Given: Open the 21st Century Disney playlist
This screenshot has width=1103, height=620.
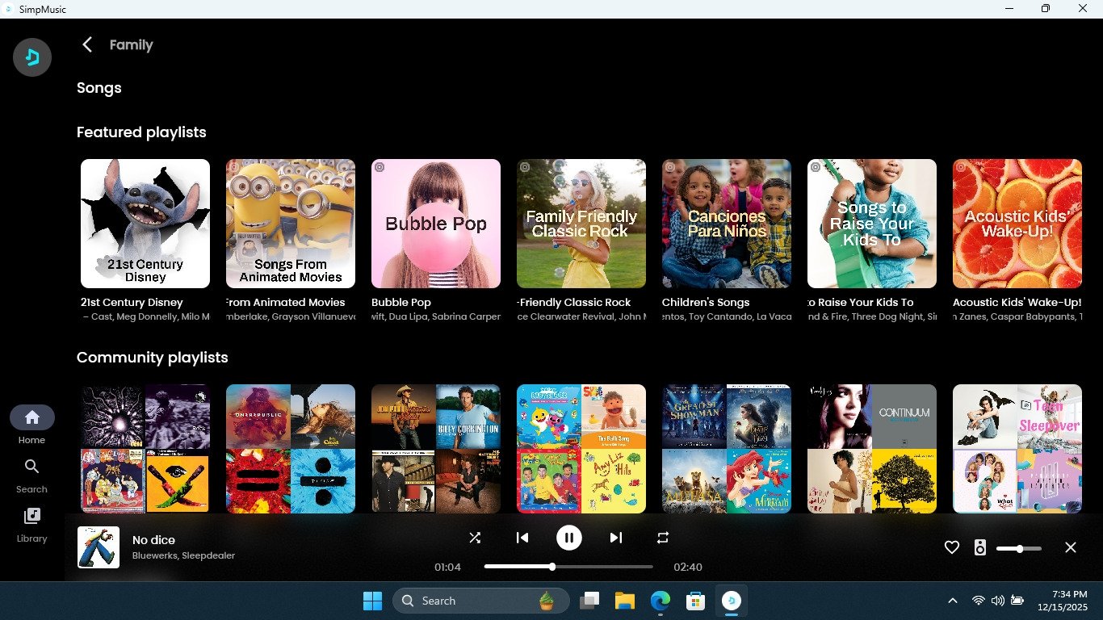Looking at the screenshot, I should 145,224.
